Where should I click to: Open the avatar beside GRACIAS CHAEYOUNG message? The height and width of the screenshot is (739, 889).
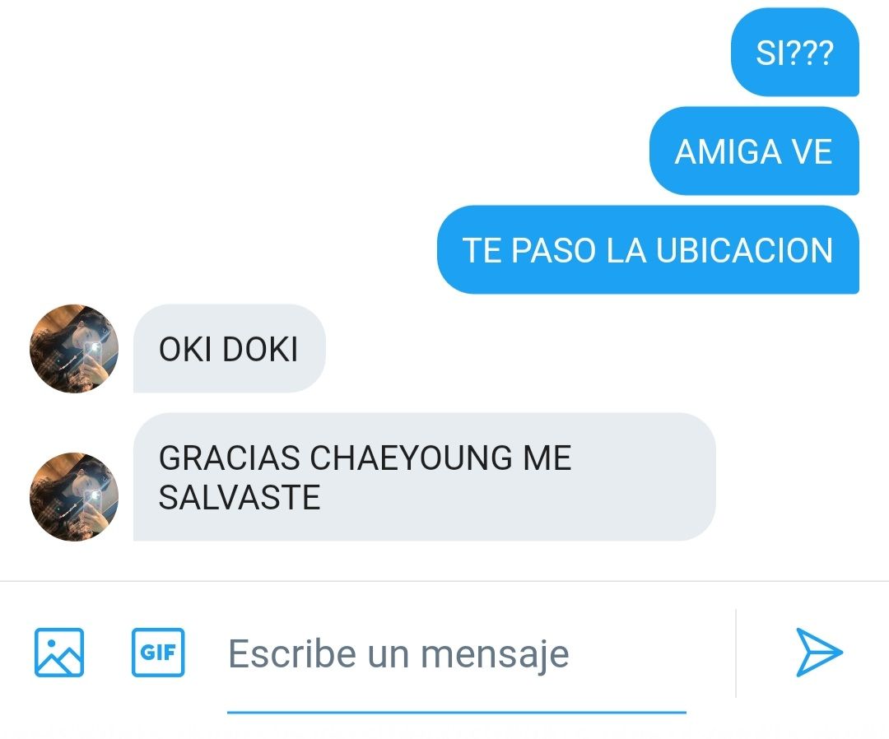(x=74, y=496)
